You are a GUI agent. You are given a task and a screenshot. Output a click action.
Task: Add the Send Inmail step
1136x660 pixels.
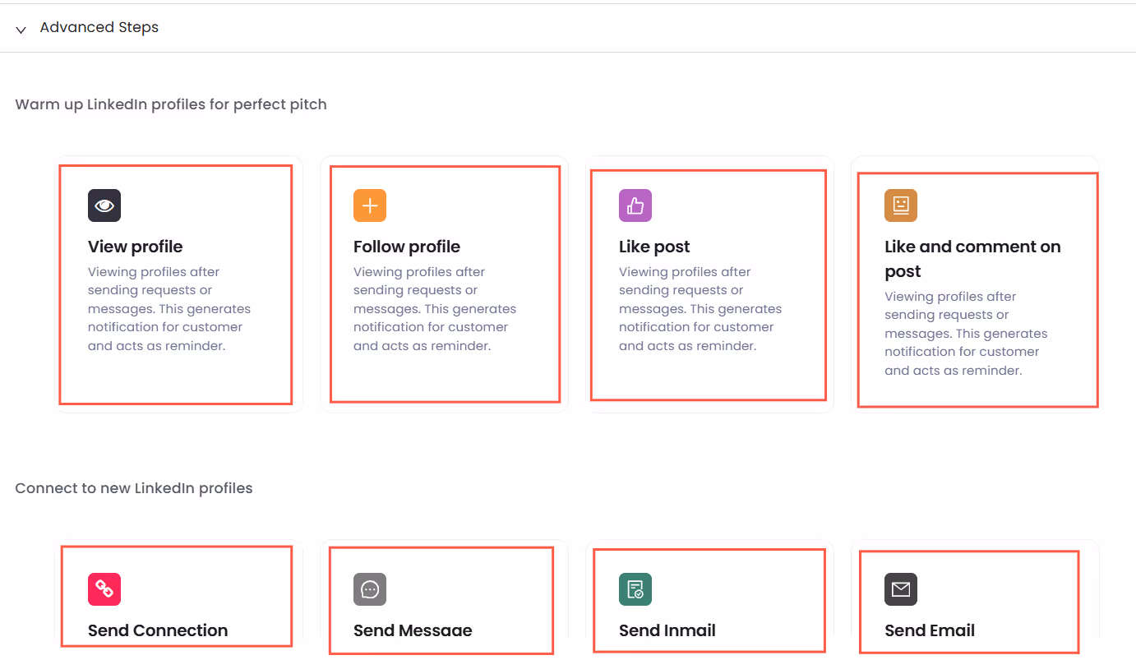point(709,600)
